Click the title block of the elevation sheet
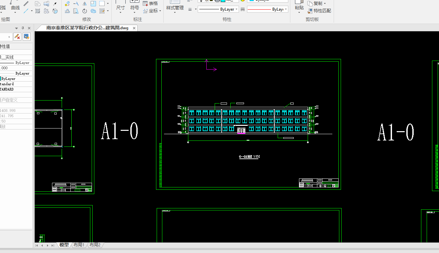The height and width of the screenshot is (253, 439). click(x=319, y=183)
